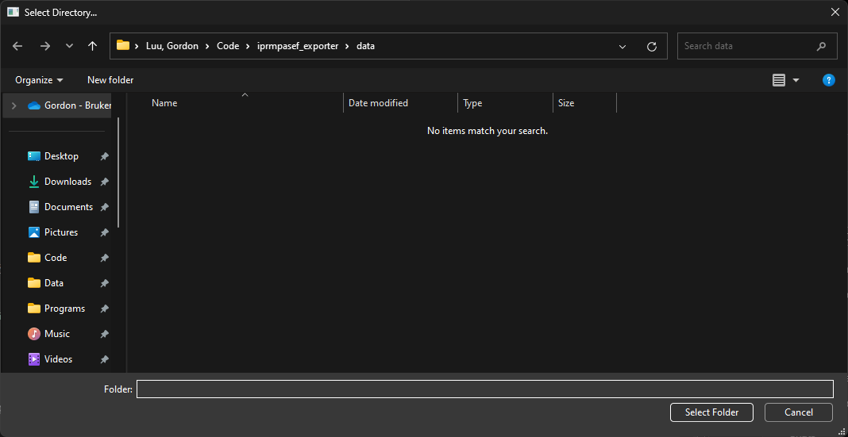848x437 pixels.
Task: Click the pin icon next to Music
Action: point(104,335)
